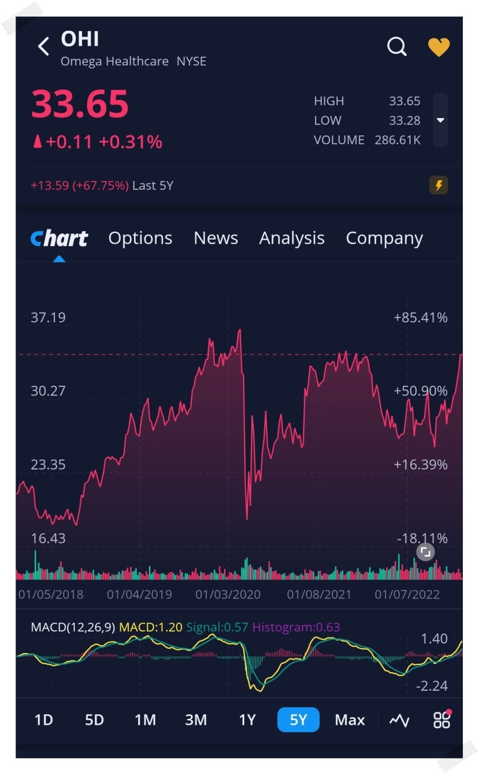Image resolution: width=479 pixels, height=774 pixels.
Task: Click the MACD(12,26,9) indicator label
Action: point(72,627)
